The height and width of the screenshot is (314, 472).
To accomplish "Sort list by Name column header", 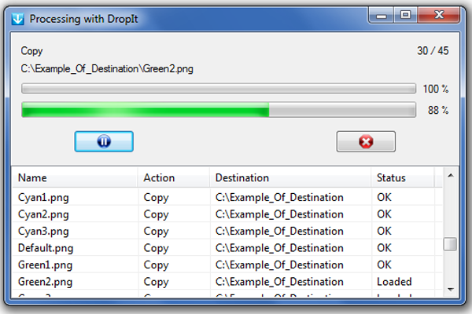I will 75,177.
